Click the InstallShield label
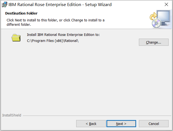The width and height of the screenshot is (173, 131). pos(12,115)
